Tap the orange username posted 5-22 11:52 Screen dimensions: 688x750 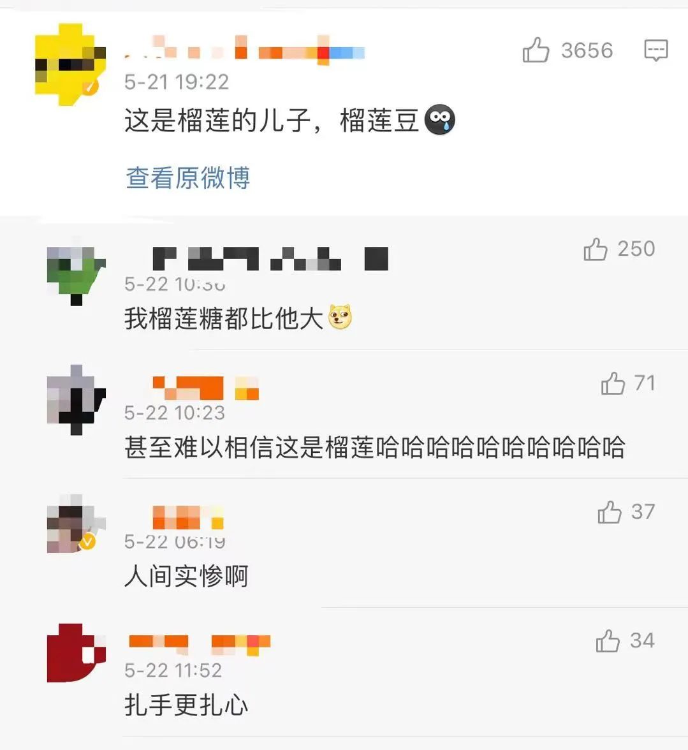coord(200,644)
